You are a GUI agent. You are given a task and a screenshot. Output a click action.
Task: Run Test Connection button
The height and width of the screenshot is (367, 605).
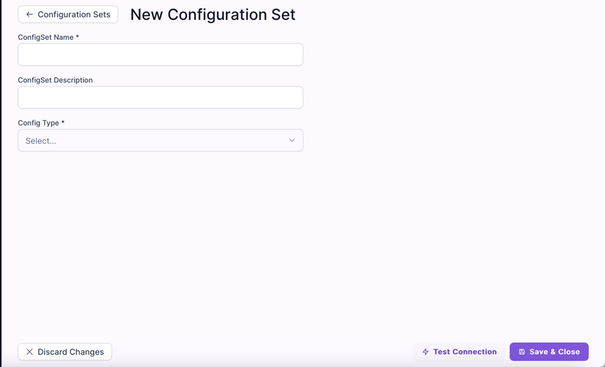(x=459, y=352)
